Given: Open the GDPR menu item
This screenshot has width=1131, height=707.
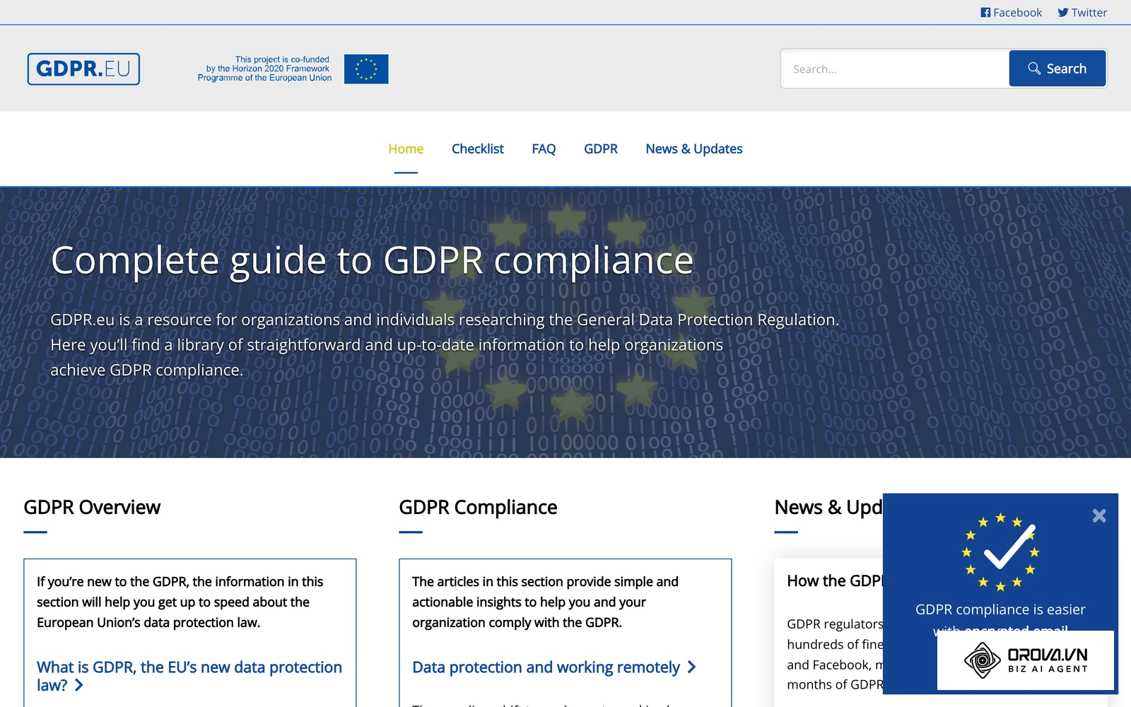Looking at the screenshot, I should (x=601, y=149).
